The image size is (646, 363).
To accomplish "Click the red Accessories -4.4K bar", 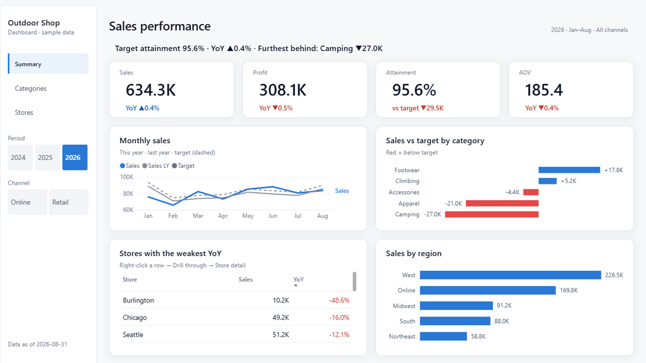I will (x=531, y=192).
